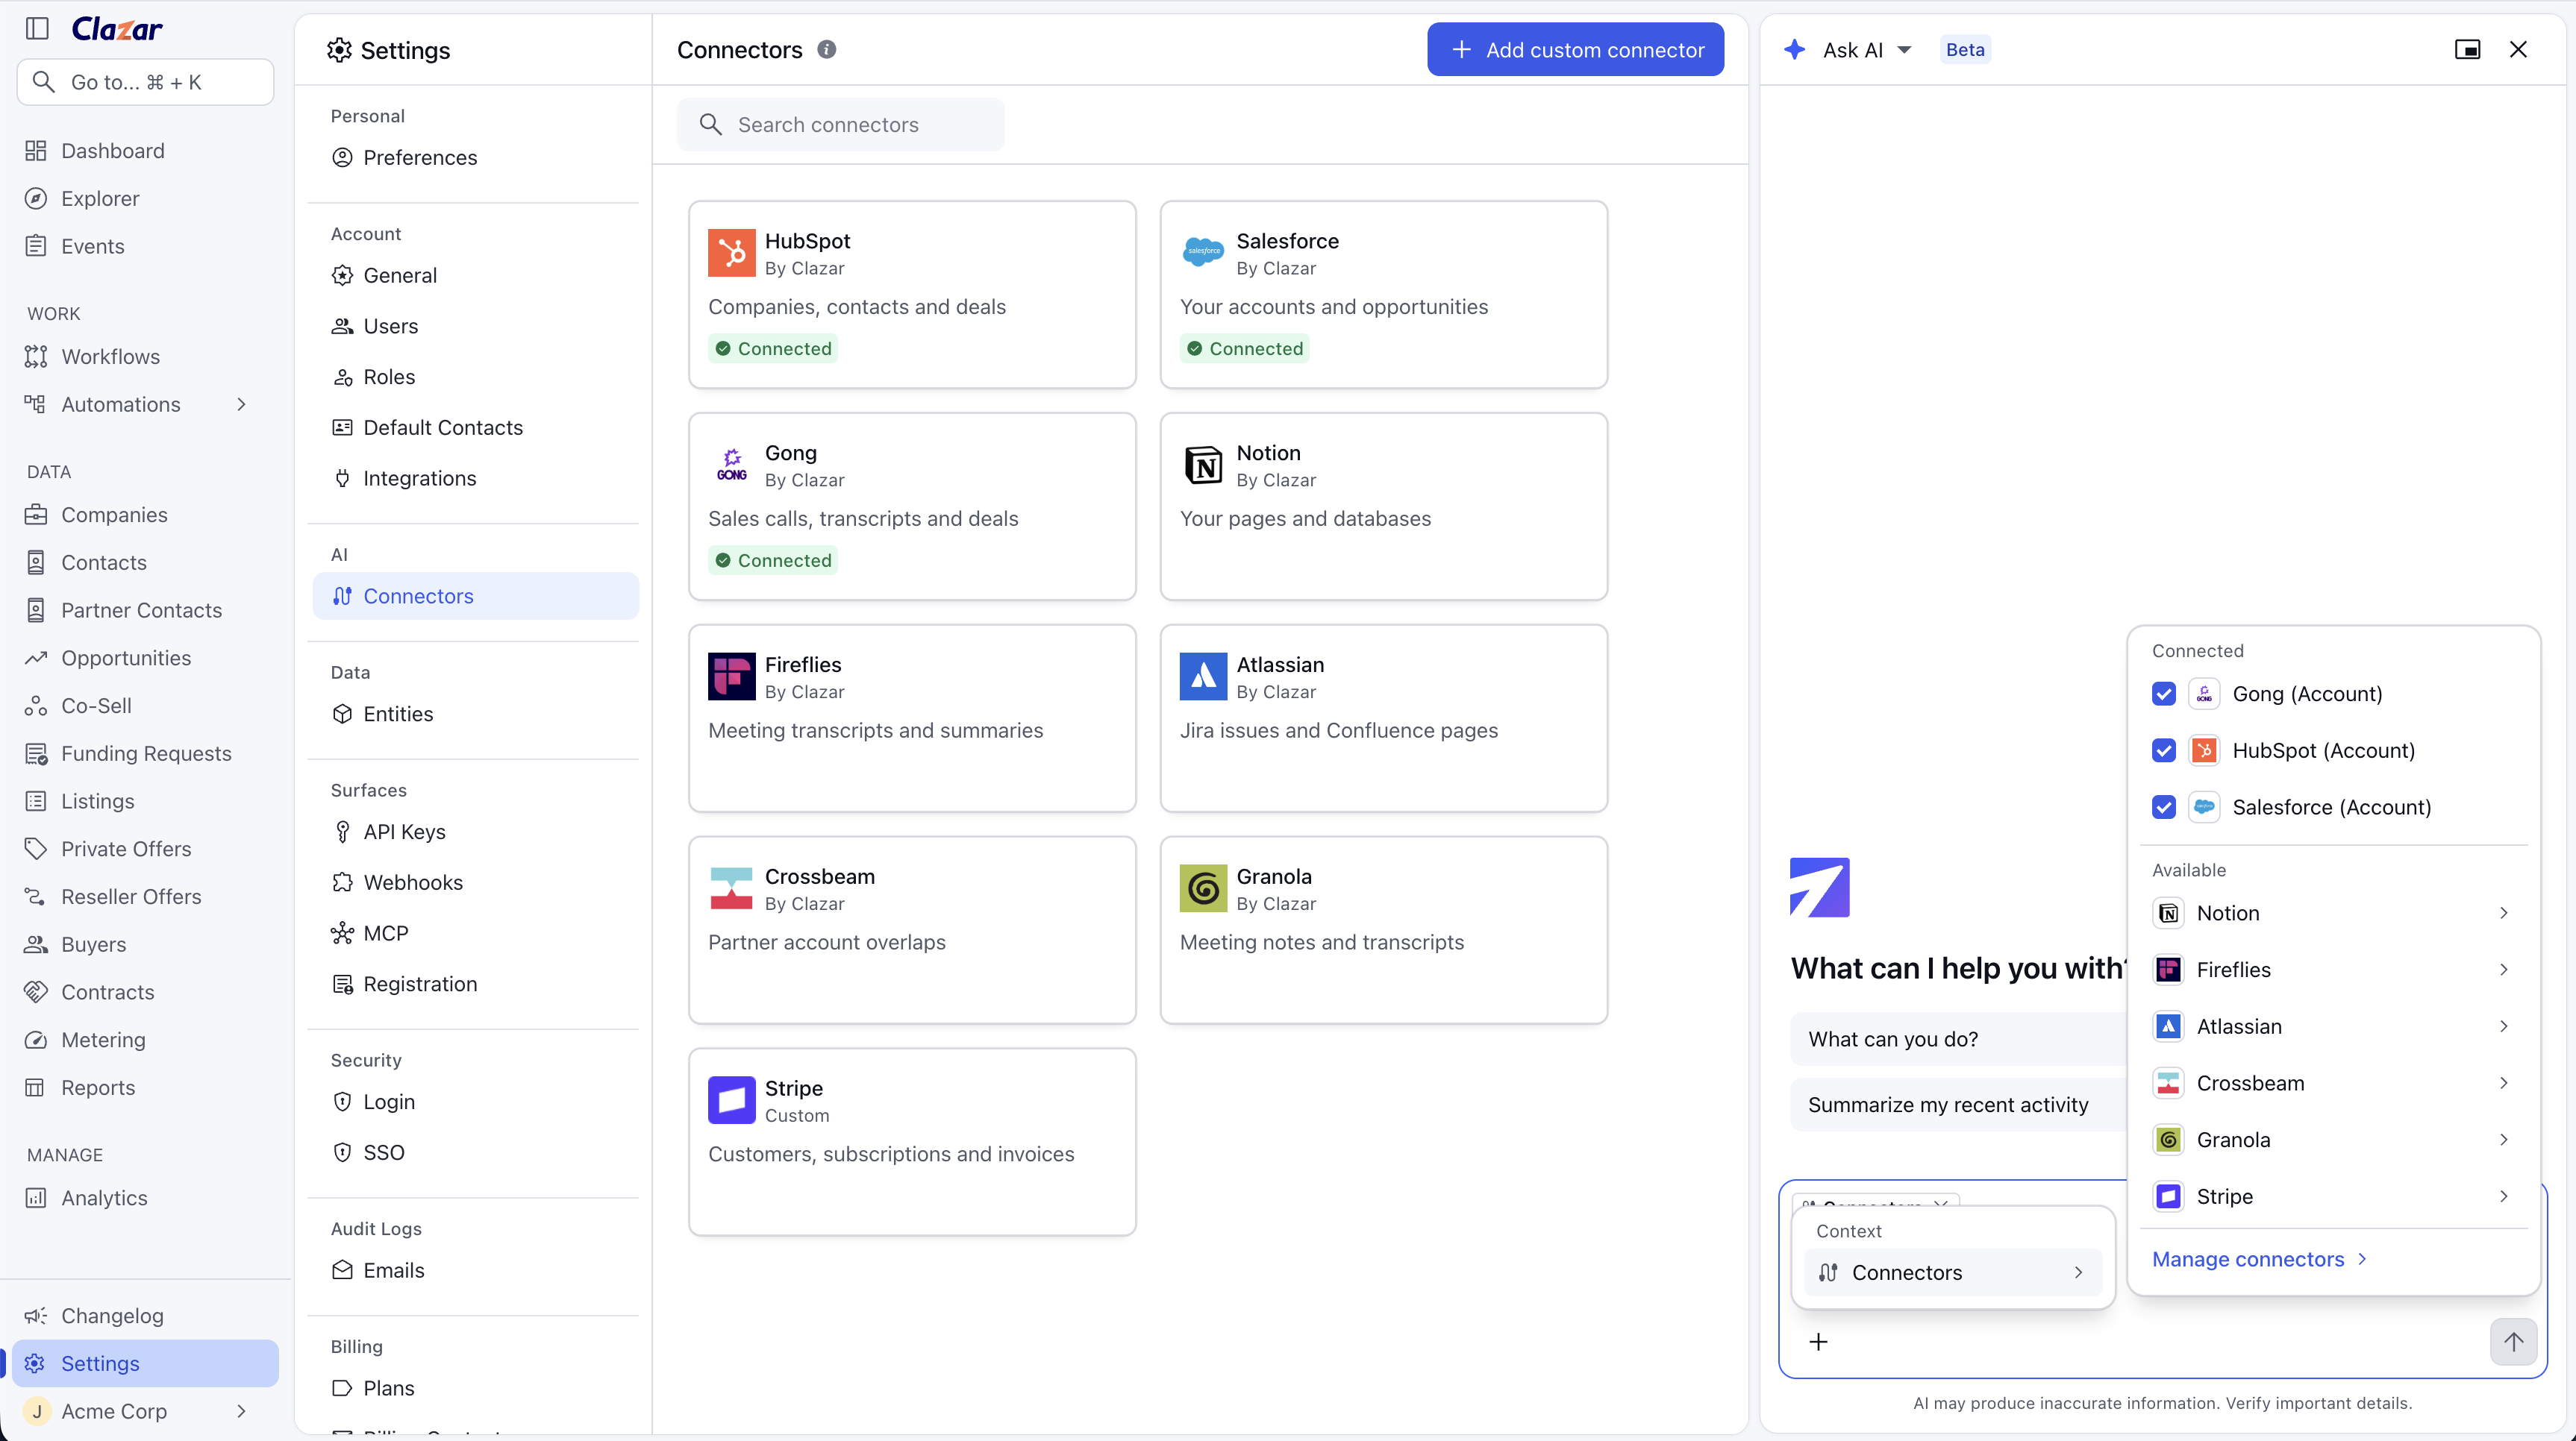Open Webhooks settings page
The height and width of the screenshot is (1441, 2576).
point(475,882)
